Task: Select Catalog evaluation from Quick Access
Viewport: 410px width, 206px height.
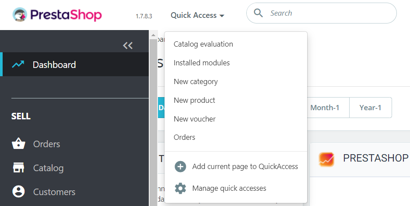Action: [x=203, y=44]
